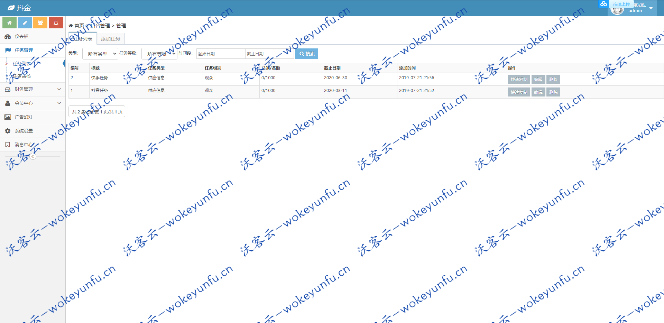Open 任务管理 in the sidebar
The height and width of the screenshot is (323, 664).
click(x=33, y=50)
